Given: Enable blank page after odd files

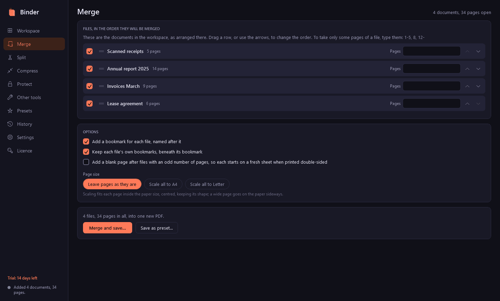Looking at the screenshot, I should point(86,162).
